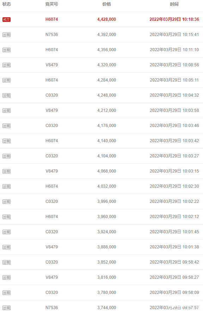The width and height of the screenshot is (203, 313).
Task: Click the timestamp 10:08:56 for V8479
Action: tap(191, 65)
